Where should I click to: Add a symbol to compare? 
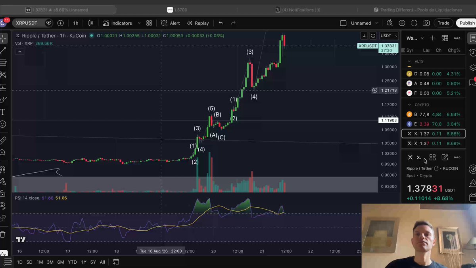click(60, 23)
